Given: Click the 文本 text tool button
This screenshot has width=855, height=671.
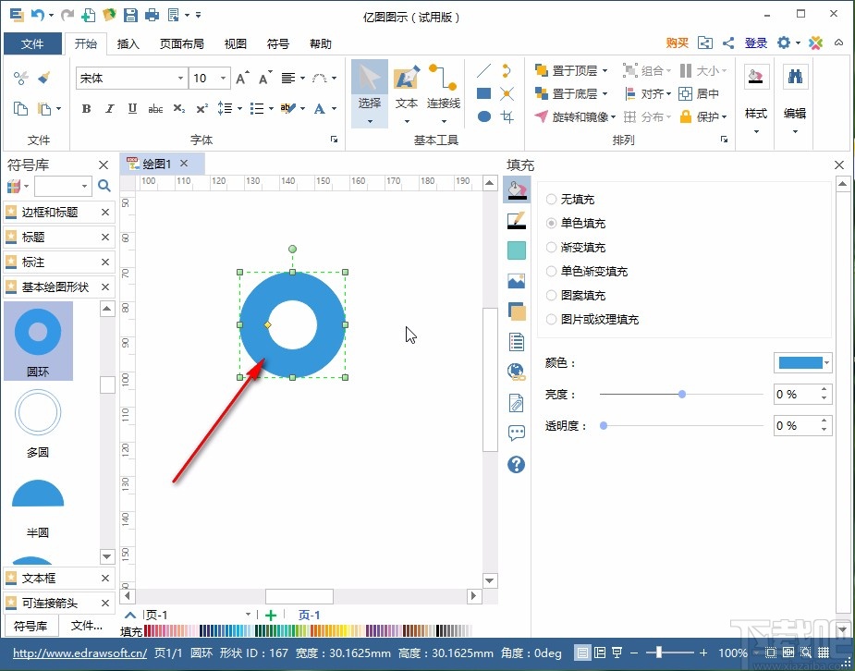Looking at the screenshot, I should coord(407,93).
